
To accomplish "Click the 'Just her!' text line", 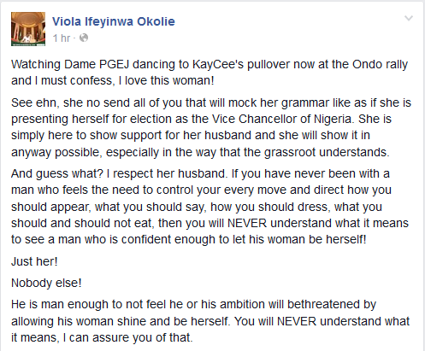I will [x=34, y=261].
